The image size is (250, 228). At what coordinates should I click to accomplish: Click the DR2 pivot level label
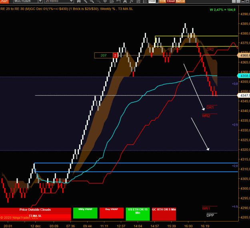[x=210, y=50]
